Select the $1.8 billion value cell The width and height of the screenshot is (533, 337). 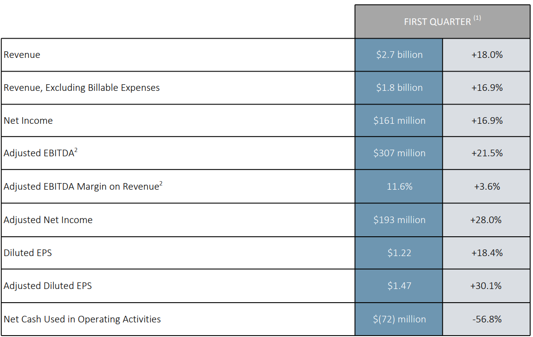pos(399,88)
